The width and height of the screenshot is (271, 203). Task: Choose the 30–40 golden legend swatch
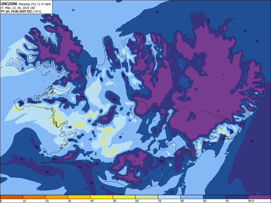(79, 197)
